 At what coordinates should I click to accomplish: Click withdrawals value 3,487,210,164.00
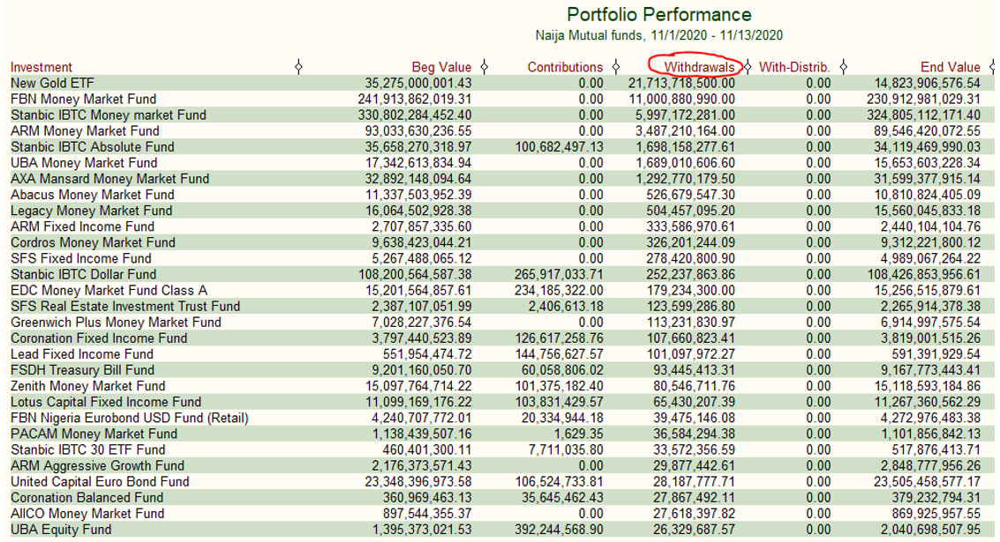click(x=685, y=130)
